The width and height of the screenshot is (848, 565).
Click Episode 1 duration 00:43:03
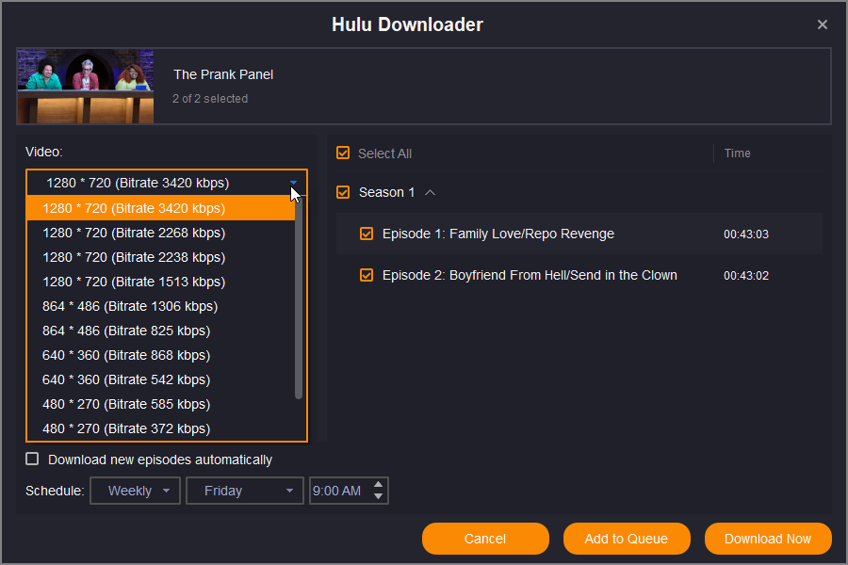pos(746,234)
